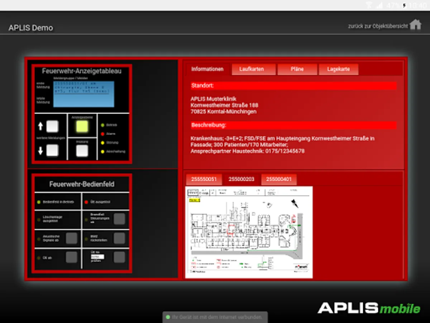Open the 255000203 detector tab
Image resolution: width=430 pixels, height=323 pixels.
pyautogui.click(x=241, y=179)
